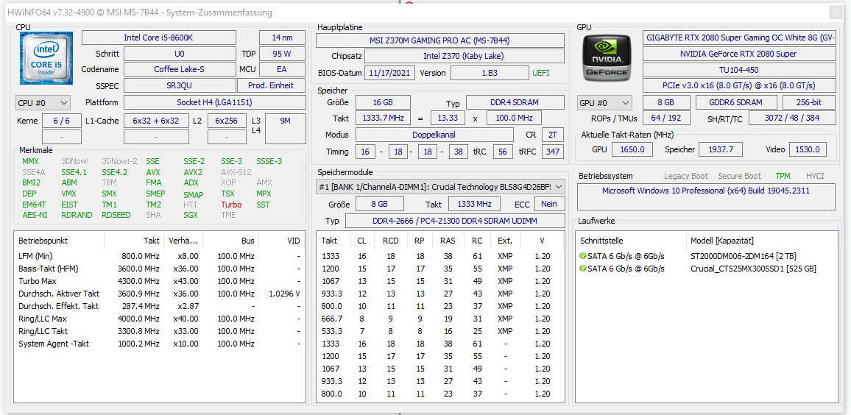The width and height of the screenshot is (851, 415).
Task: Click the Doppelkanal mode field
Action: 434,135
